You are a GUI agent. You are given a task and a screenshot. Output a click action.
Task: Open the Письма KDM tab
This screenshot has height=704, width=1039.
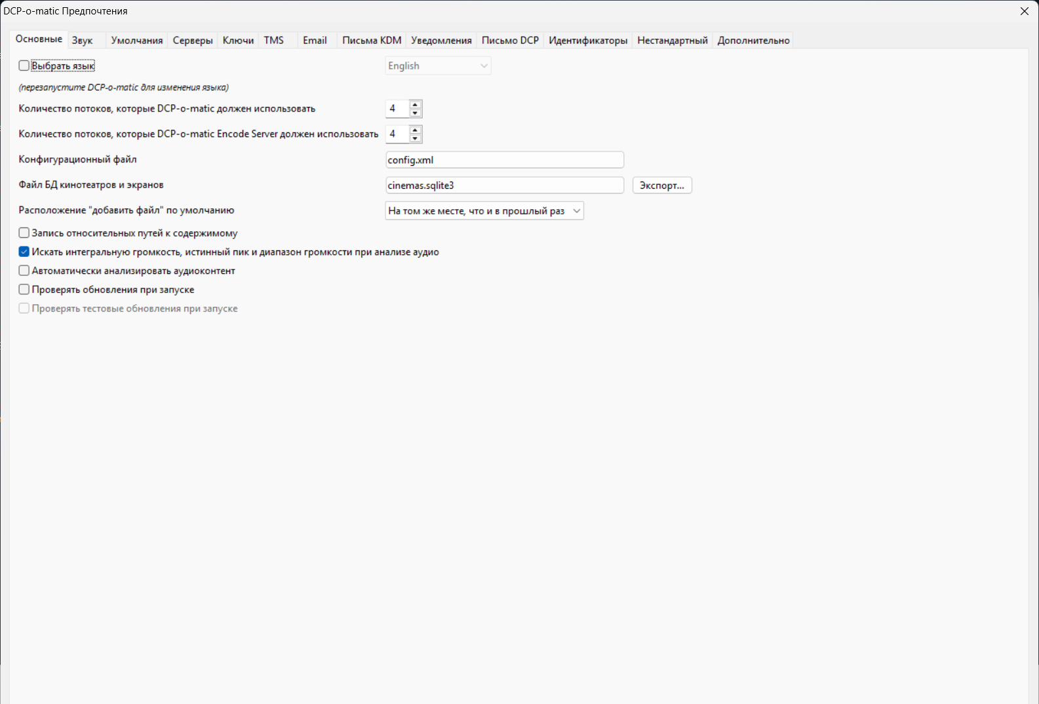pos(372,41)
